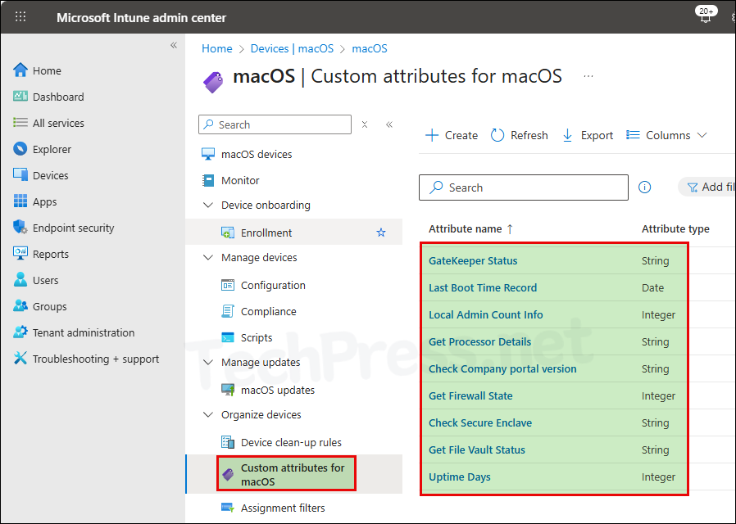Click the macOS devices monitor icon
Screen dimensions: 736x524
[208, 154]
